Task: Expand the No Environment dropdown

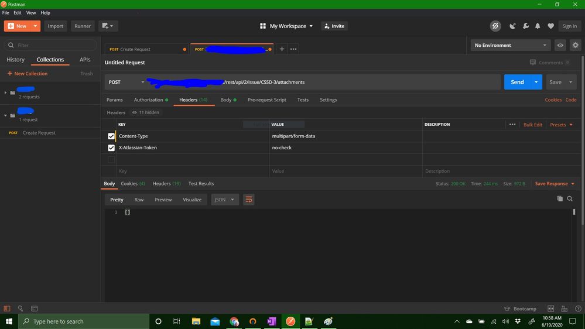Action: click(510, 45)
